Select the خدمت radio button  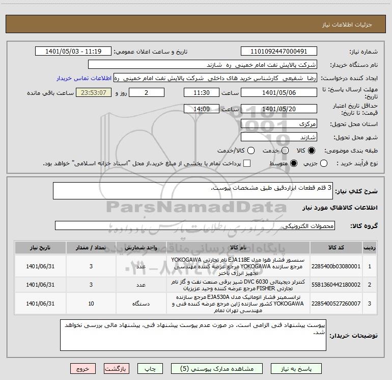point(285,150)
